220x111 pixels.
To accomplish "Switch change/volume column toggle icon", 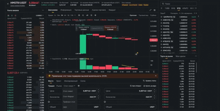I will pyautogui.click(x=196, y=13).
